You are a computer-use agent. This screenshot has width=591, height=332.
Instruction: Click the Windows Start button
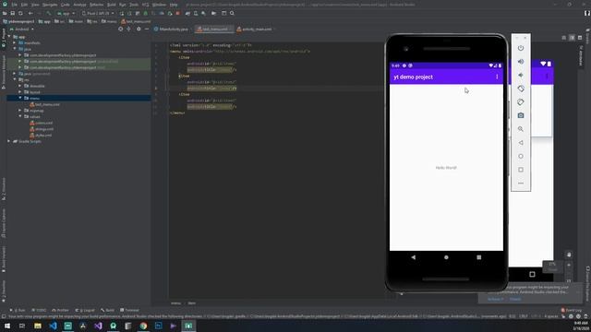click(7, 326)
